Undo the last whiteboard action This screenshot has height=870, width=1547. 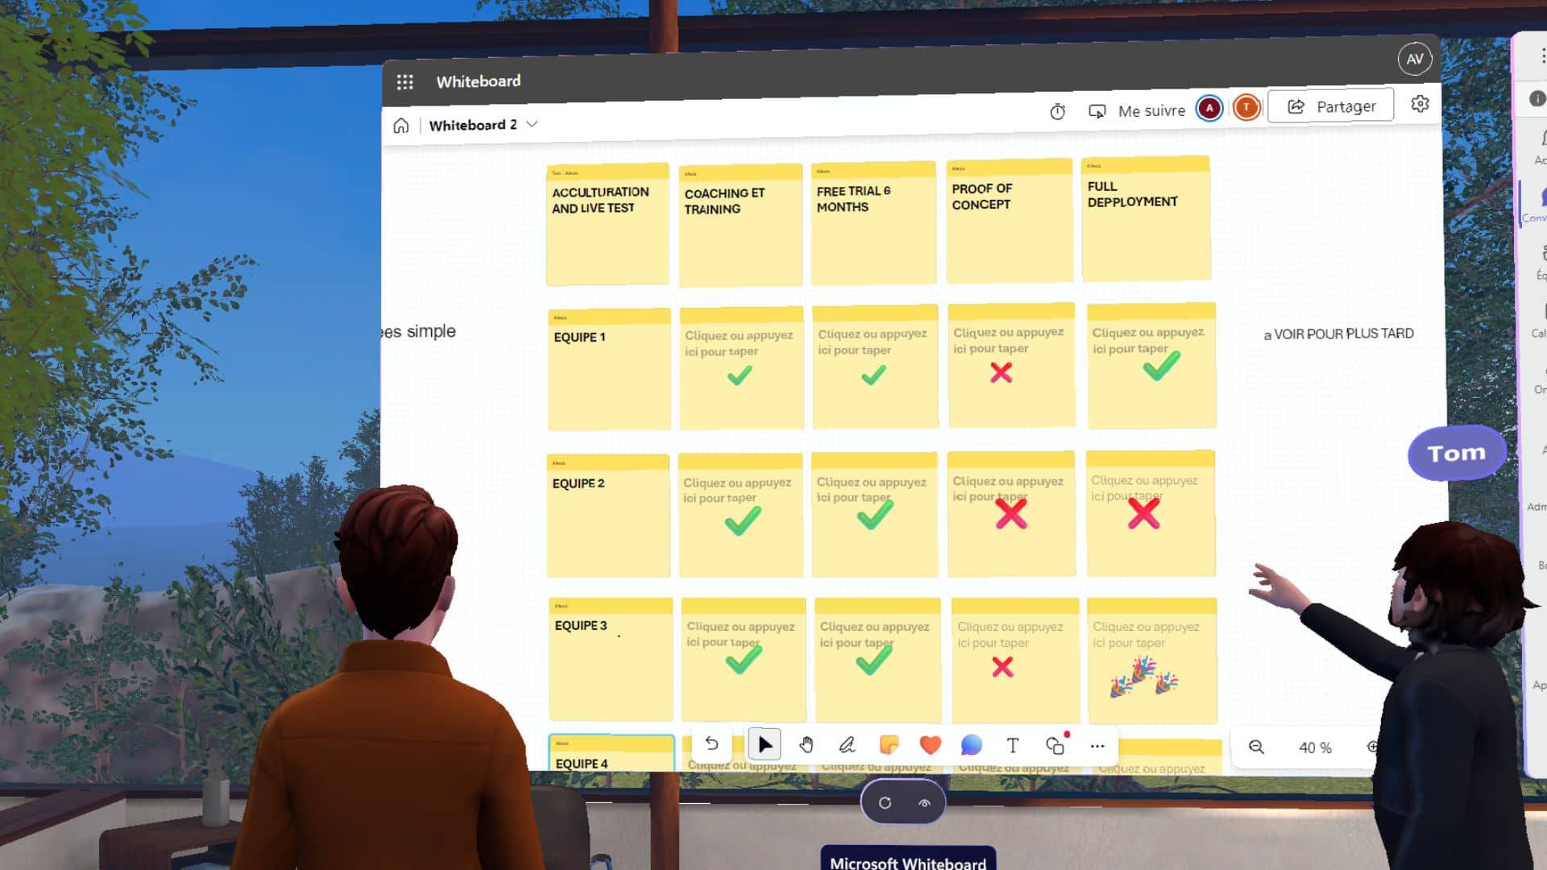[x=711, y=744]
